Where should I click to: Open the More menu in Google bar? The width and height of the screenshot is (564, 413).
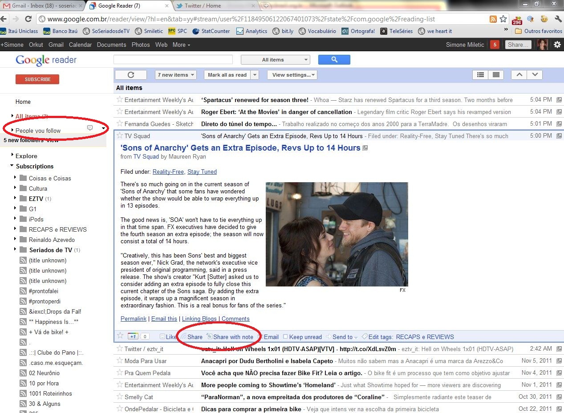pyautogui.click(x=181, y=45)
